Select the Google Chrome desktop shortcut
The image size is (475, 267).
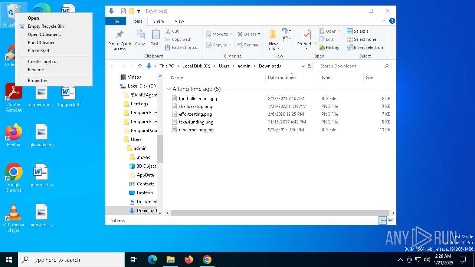pos(14,178)
